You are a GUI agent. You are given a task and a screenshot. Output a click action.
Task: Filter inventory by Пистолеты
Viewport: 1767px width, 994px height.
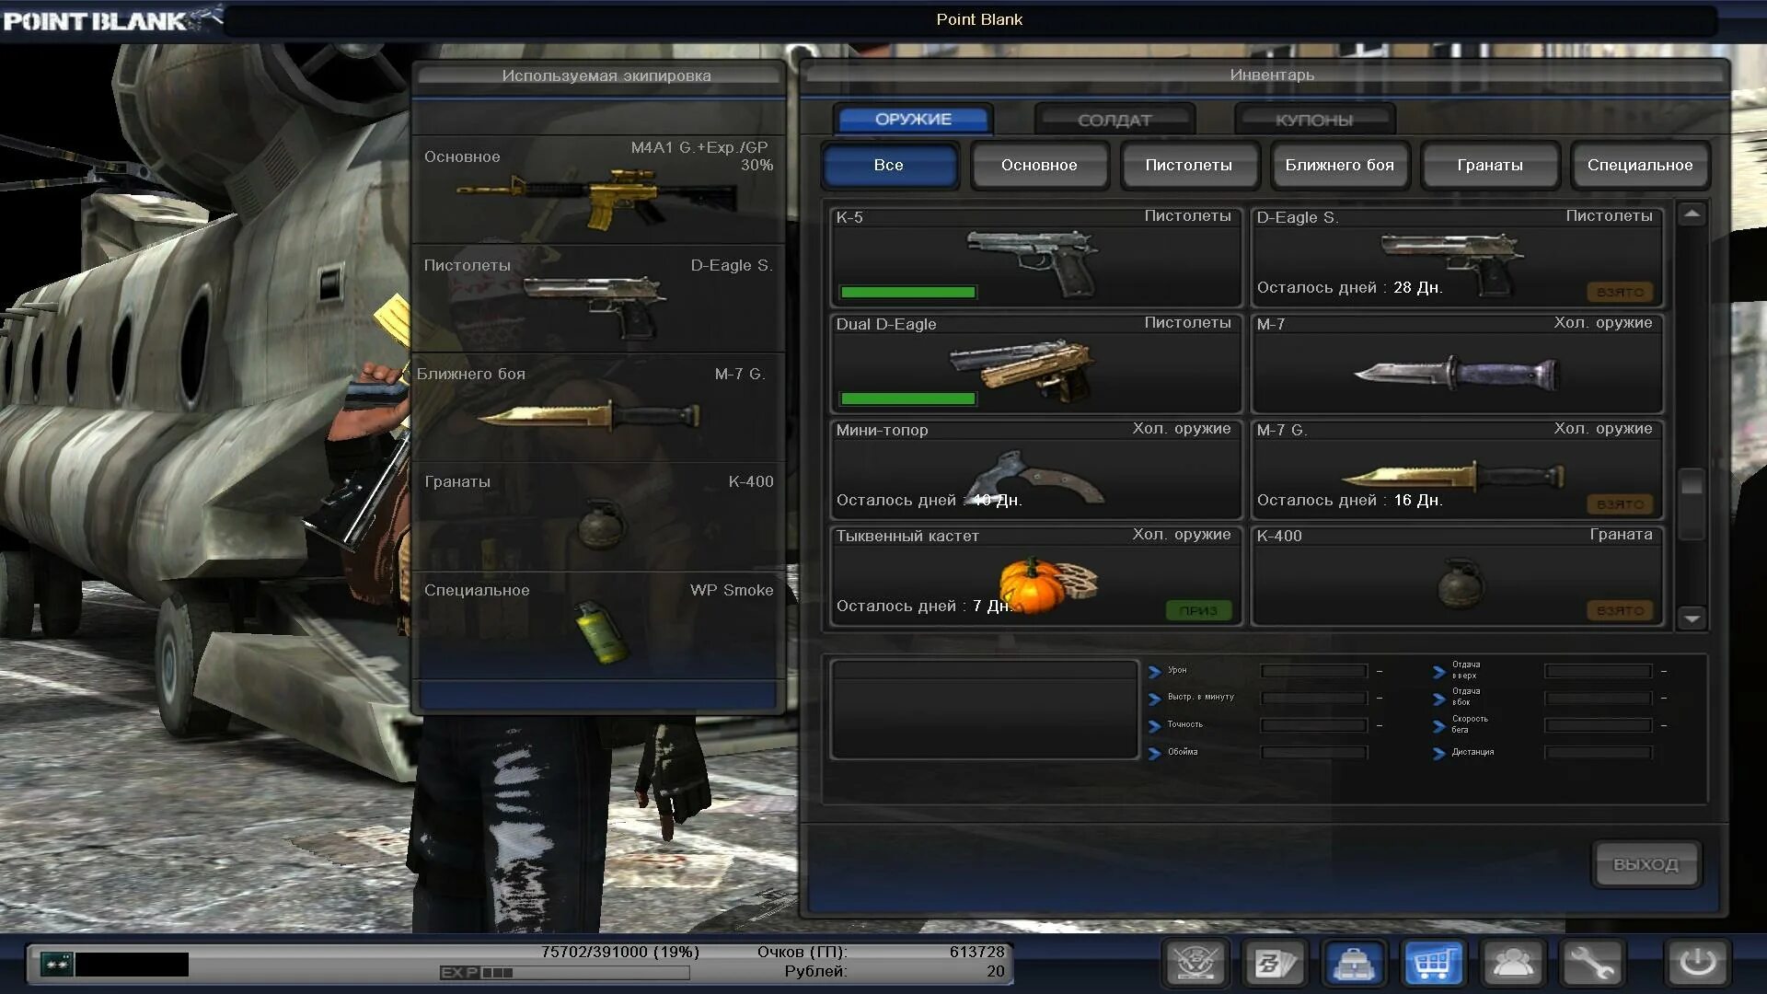(1189, 166)
